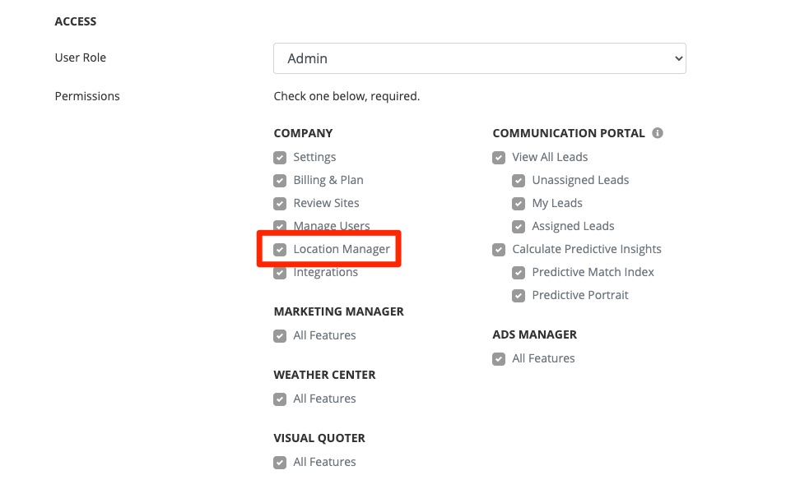Open the User Role dropdown
800x498 pixels.
[479, 58]
